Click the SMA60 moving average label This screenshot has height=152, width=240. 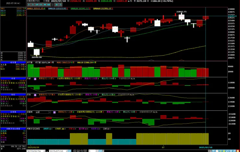click(x=103, y=8)
